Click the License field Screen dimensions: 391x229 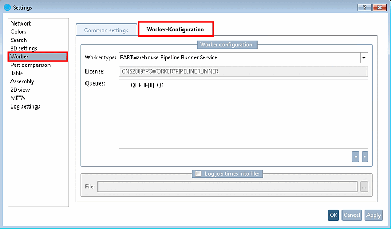(243, 71)
